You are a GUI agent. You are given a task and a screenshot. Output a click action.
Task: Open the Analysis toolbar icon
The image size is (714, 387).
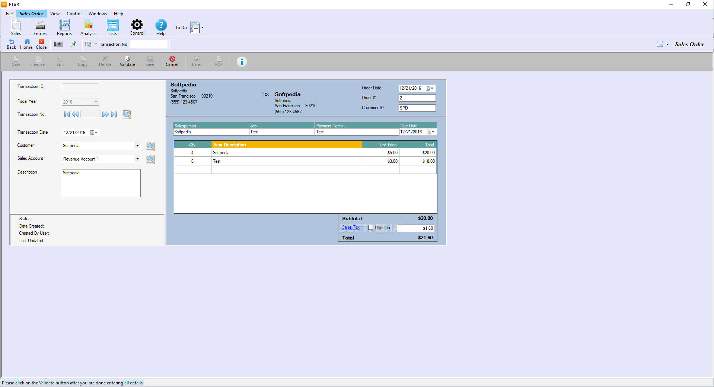88,28
